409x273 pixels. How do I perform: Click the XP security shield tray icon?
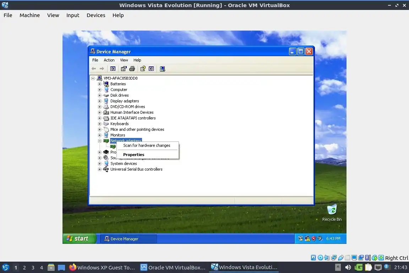coord(314,239)
